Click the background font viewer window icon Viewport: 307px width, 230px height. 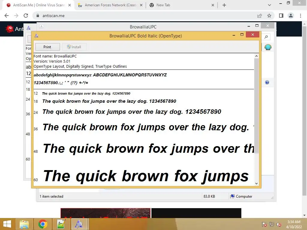tap(29, 28)
